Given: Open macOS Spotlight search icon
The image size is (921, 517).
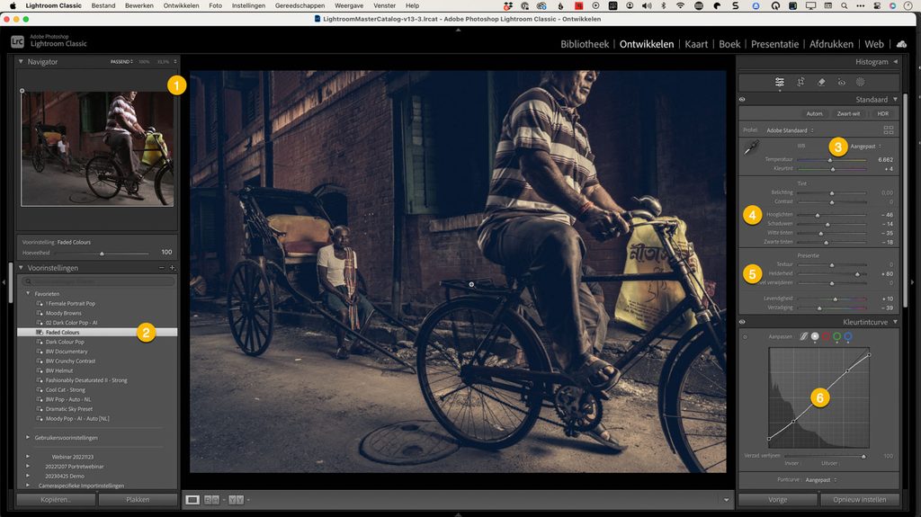Looking at the screenshot, I should (845, 5).
